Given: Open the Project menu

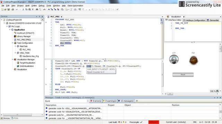Looking at the screenshot, I should 20,6.
